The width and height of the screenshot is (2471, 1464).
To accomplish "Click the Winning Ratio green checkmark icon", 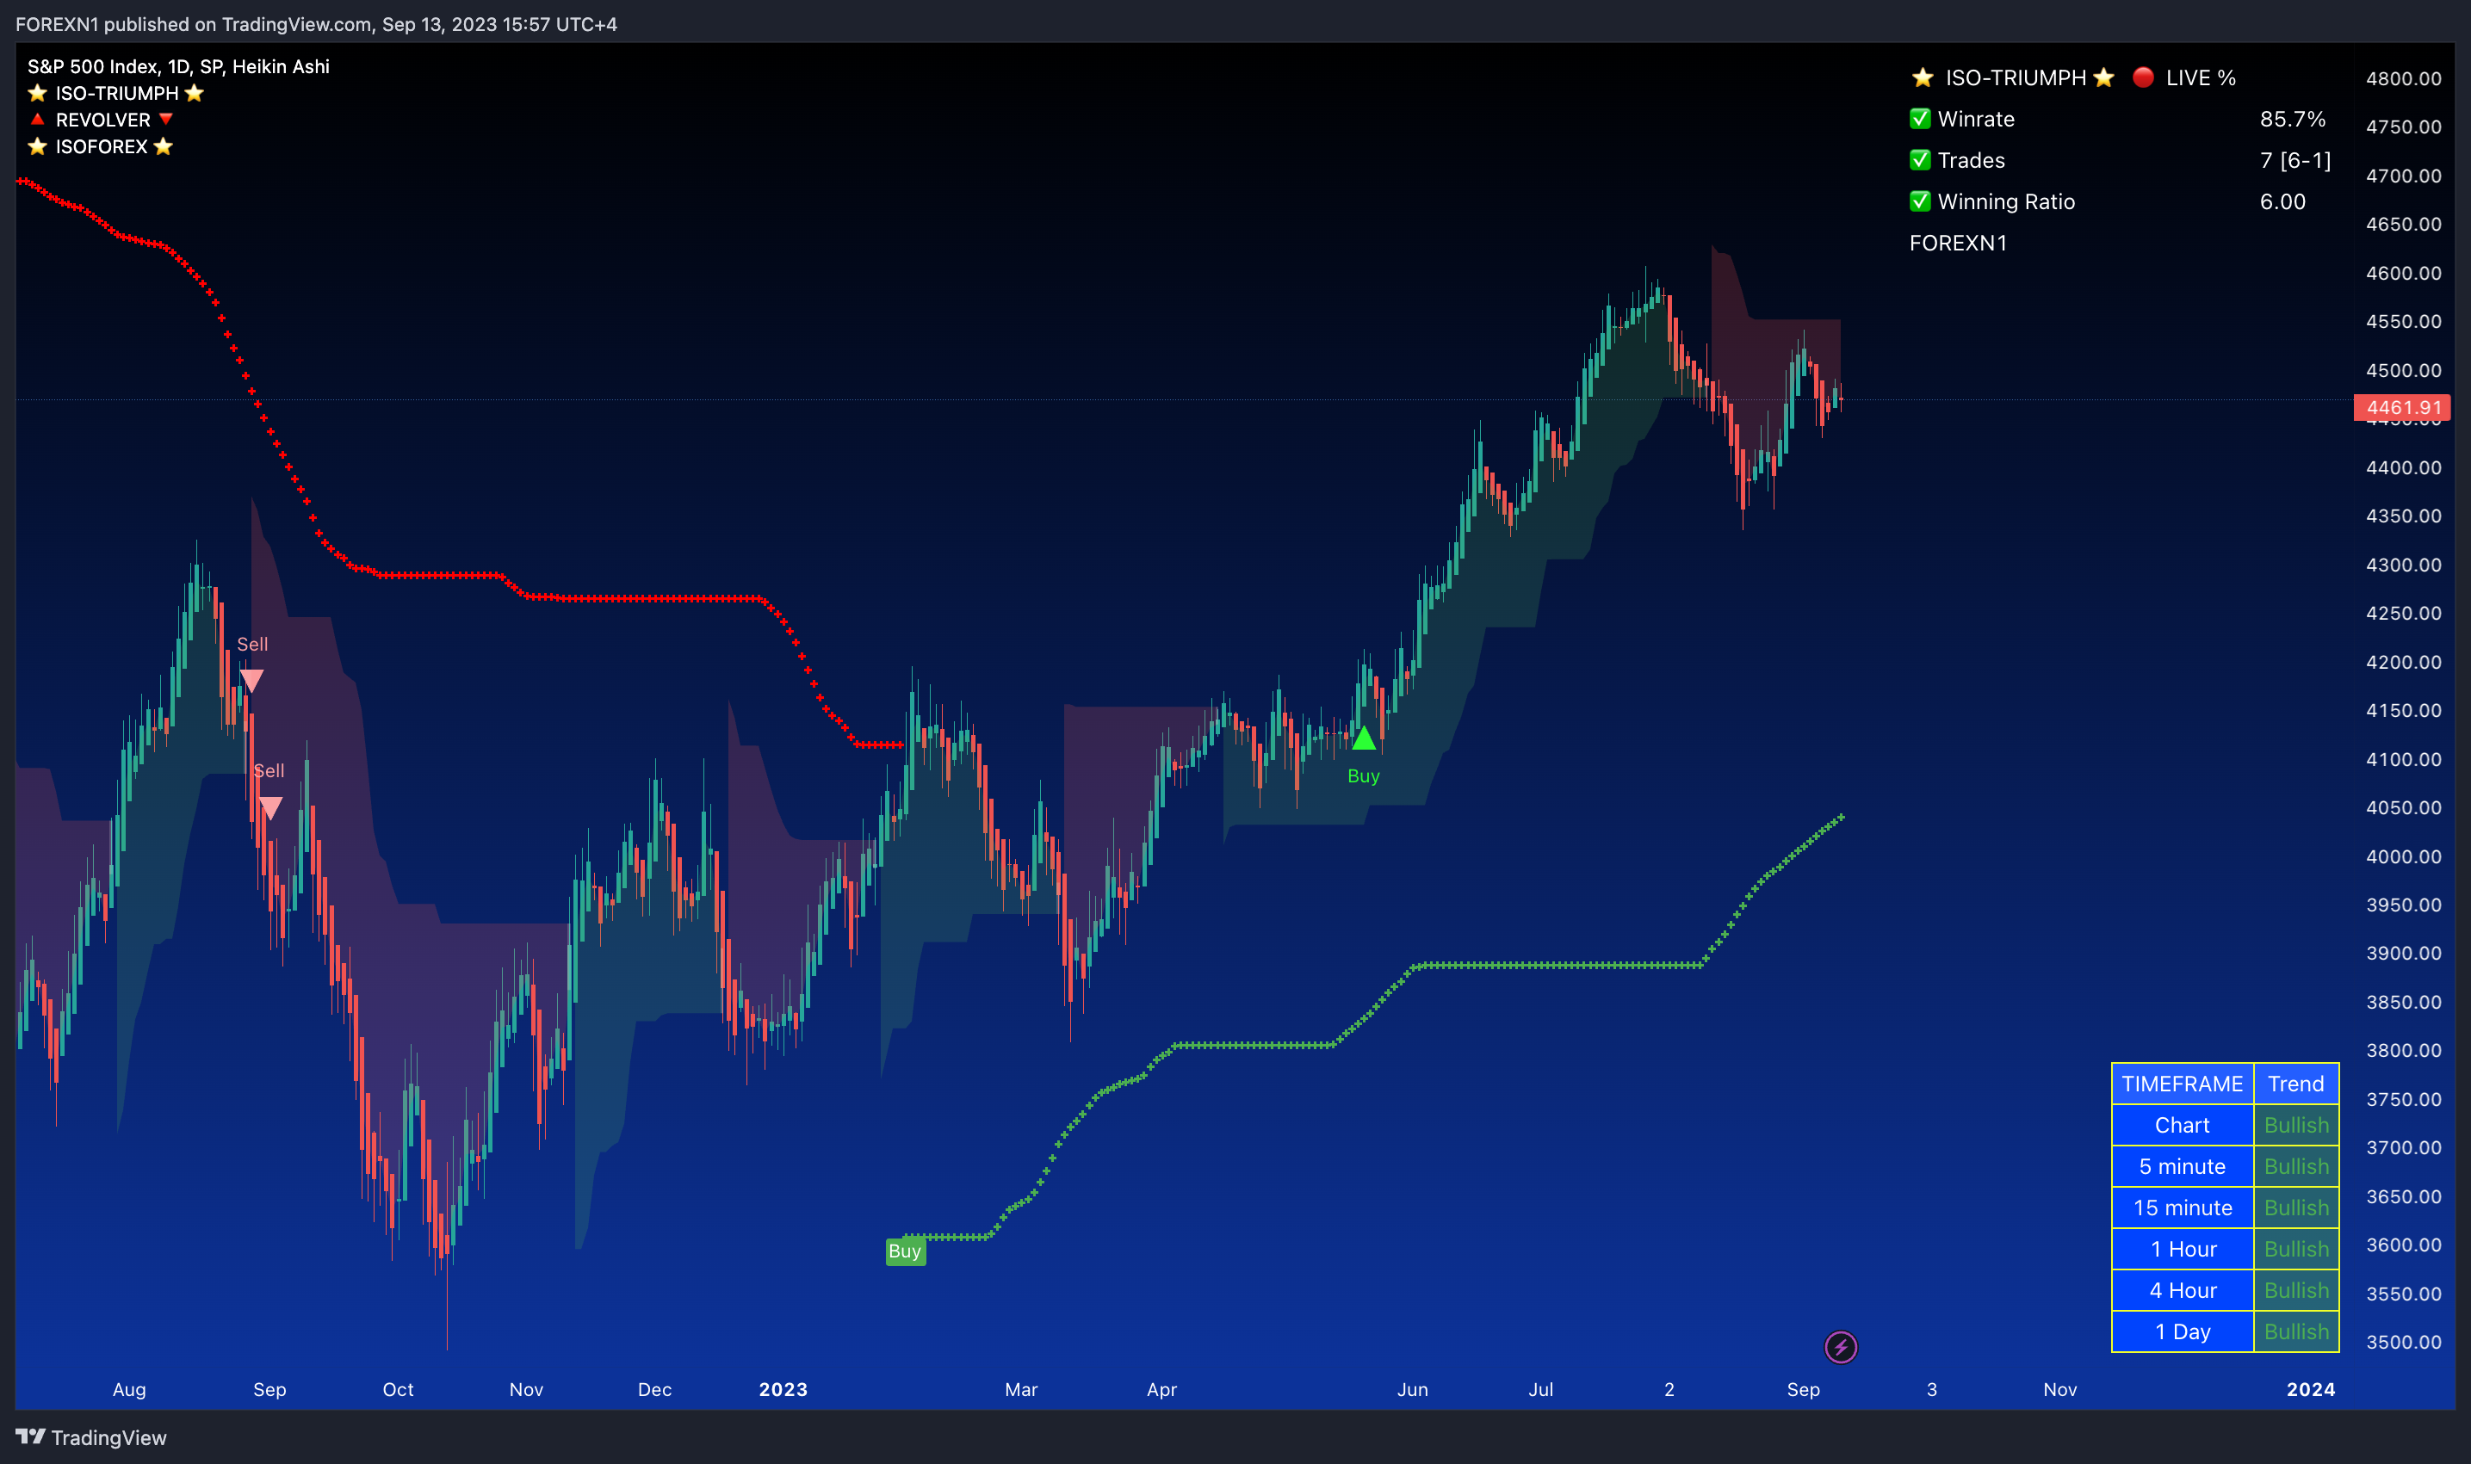I will coord(1920,201).
